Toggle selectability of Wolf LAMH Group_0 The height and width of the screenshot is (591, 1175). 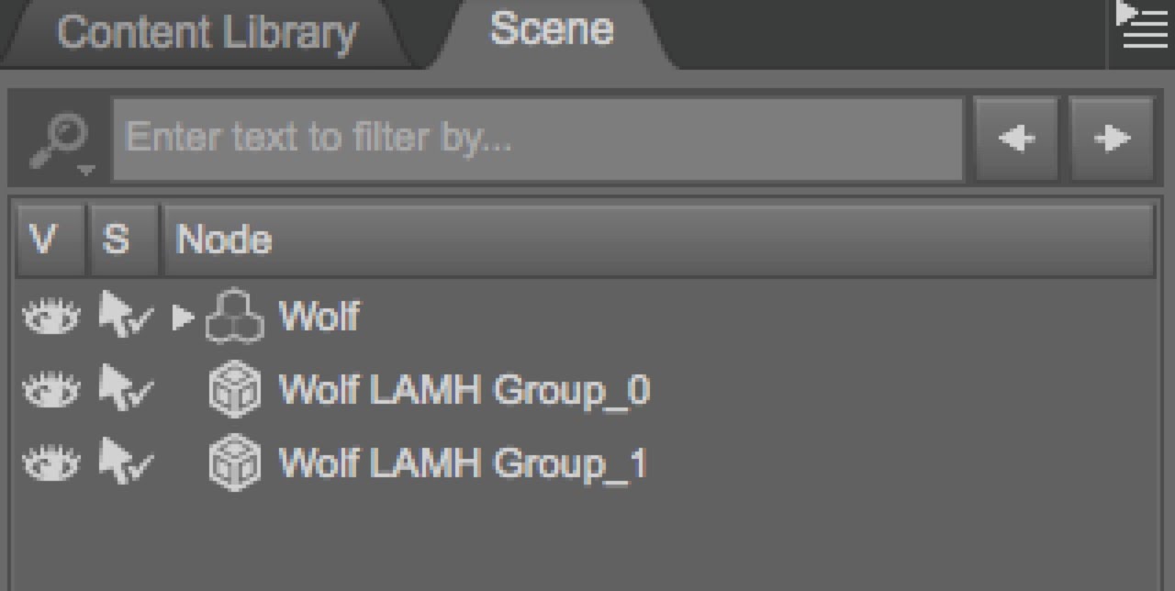point(125,391)
